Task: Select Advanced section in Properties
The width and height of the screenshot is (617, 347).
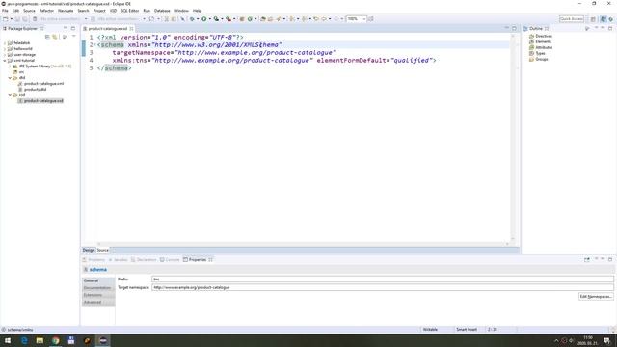Action: [x=98, y=302]
